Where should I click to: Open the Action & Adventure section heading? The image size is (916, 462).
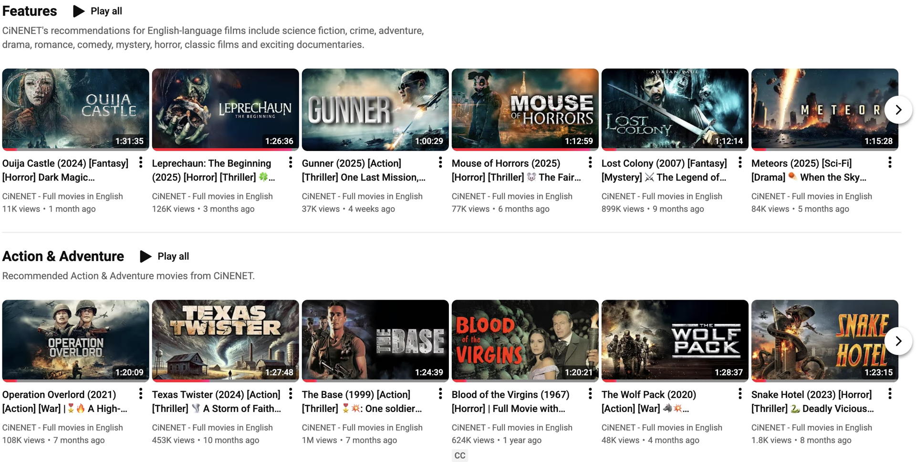coord(63,256)
